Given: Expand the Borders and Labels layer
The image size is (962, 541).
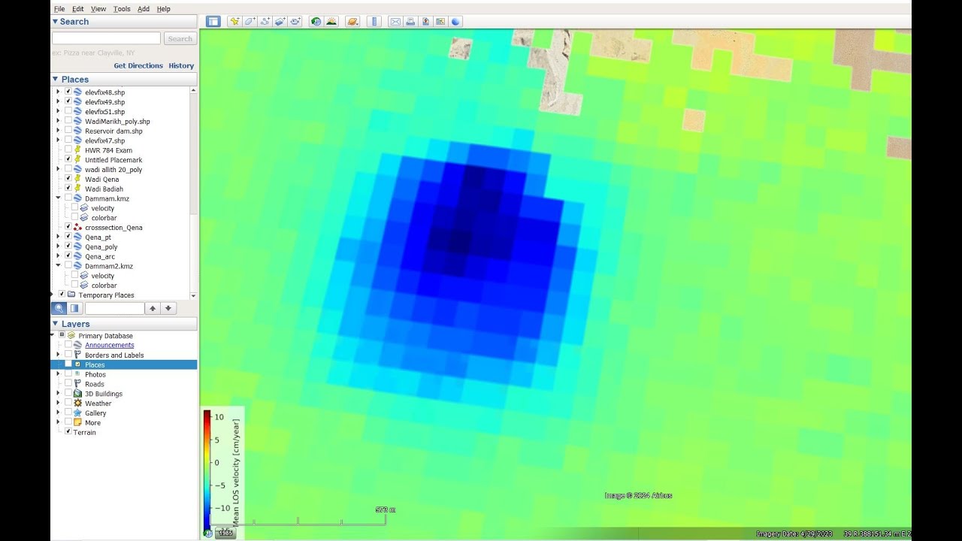Looking at the screenshot, I should coord(59,355).
